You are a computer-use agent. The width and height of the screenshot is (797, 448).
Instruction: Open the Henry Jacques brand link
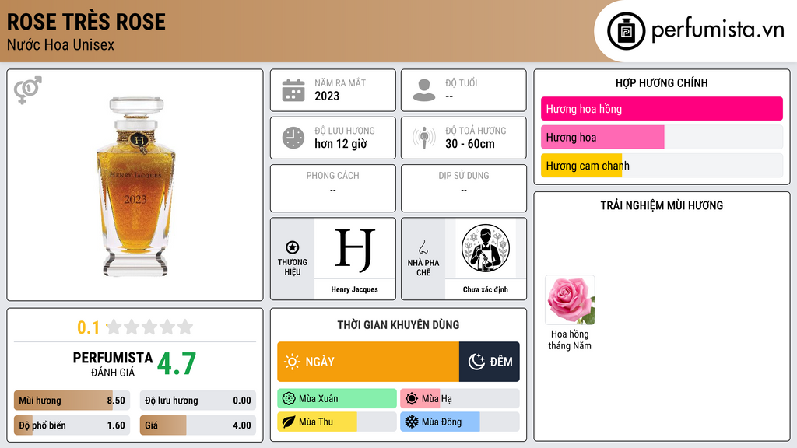(355, 289)
